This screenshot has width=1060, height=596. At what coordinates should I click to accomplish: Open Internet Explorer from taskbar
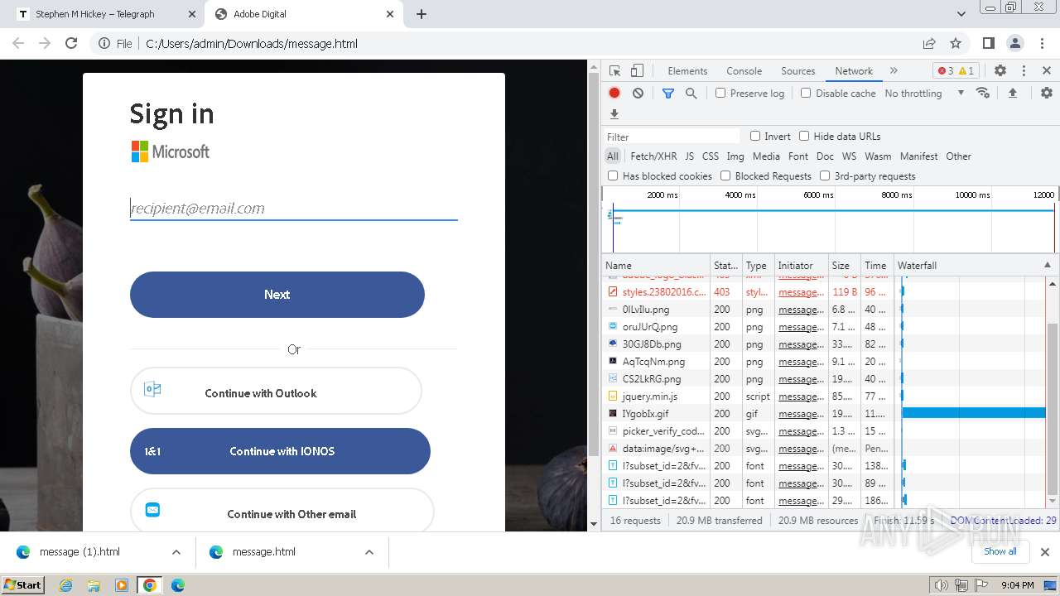click(66, 585)
